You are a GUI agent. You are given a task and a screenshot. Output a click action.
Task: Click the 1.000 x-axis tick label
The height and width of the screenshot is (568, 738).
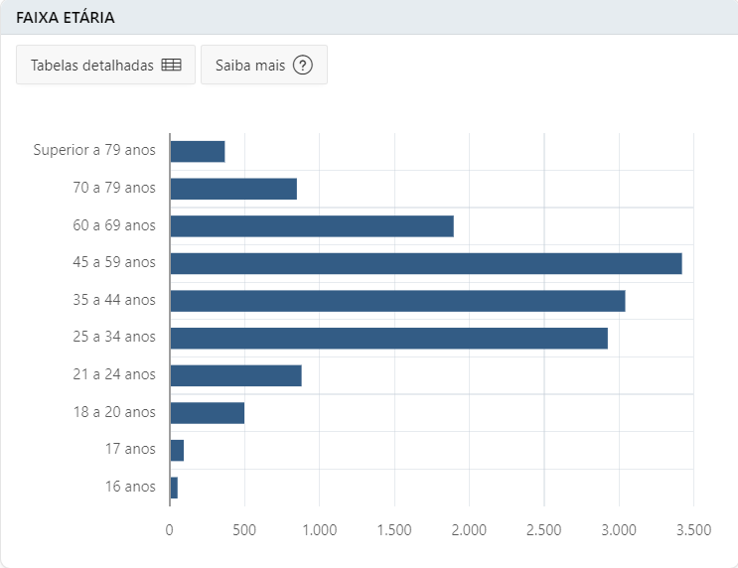click(x=319, y=530)
